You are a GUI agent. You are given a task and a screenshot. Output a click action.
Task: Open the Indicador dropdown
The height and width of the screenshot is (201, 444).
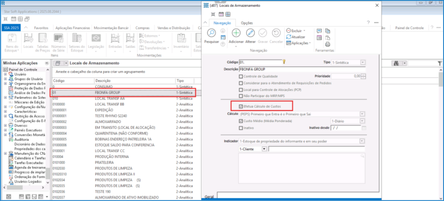[362, 141]
